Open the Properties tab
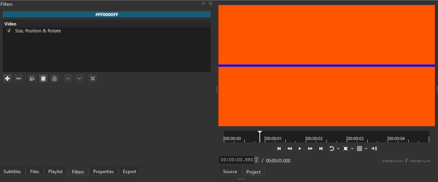Screen dimensions: 438x182 pos(103,172)
